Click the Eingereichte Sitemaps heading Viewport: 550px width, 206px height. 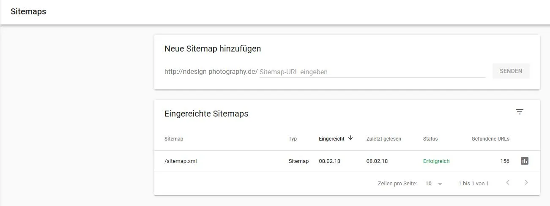point(206,113)
